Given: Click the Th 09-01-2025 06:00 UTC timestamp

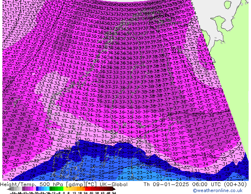Looking at the screenshot, I should [x=179, y=184].
